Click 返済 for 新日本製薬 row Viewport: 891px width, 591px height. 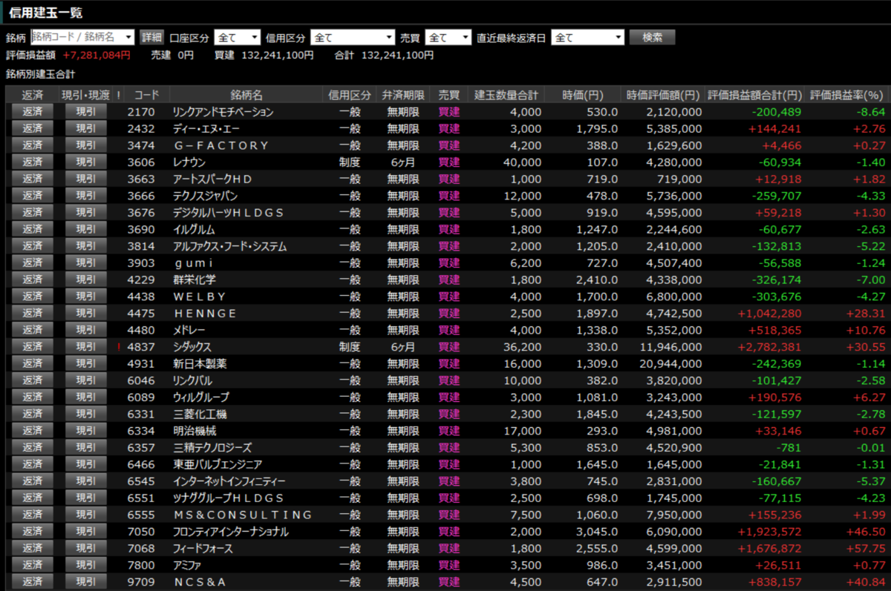[33, 363]
